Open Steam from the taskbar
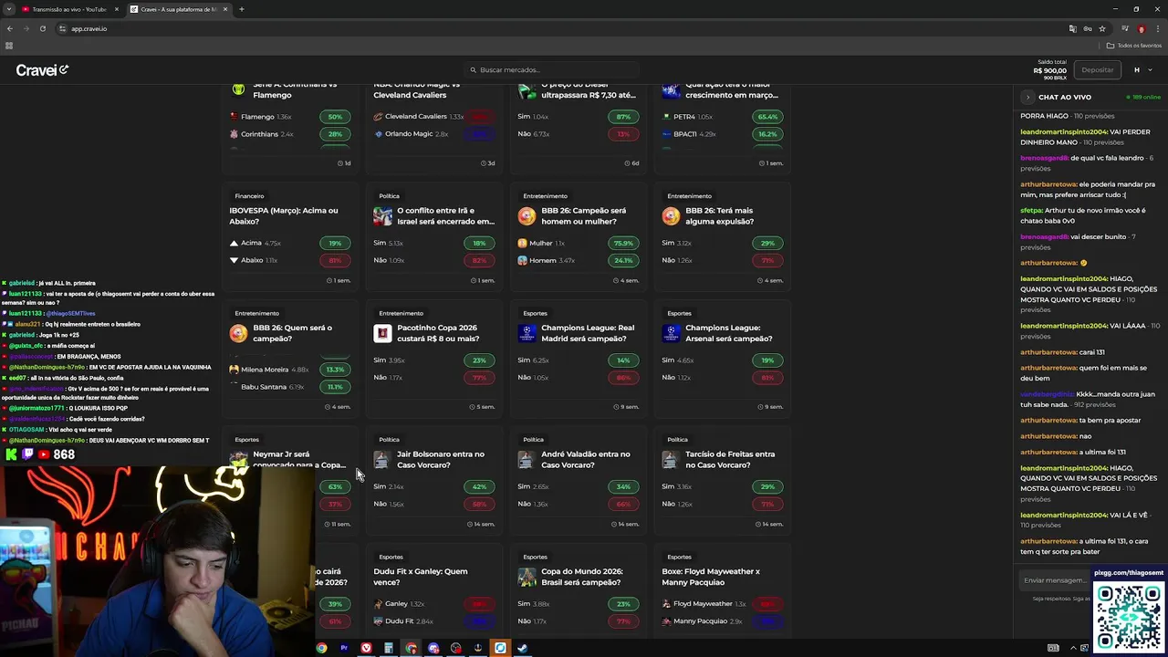1168x657 pixels. (522, 648)
